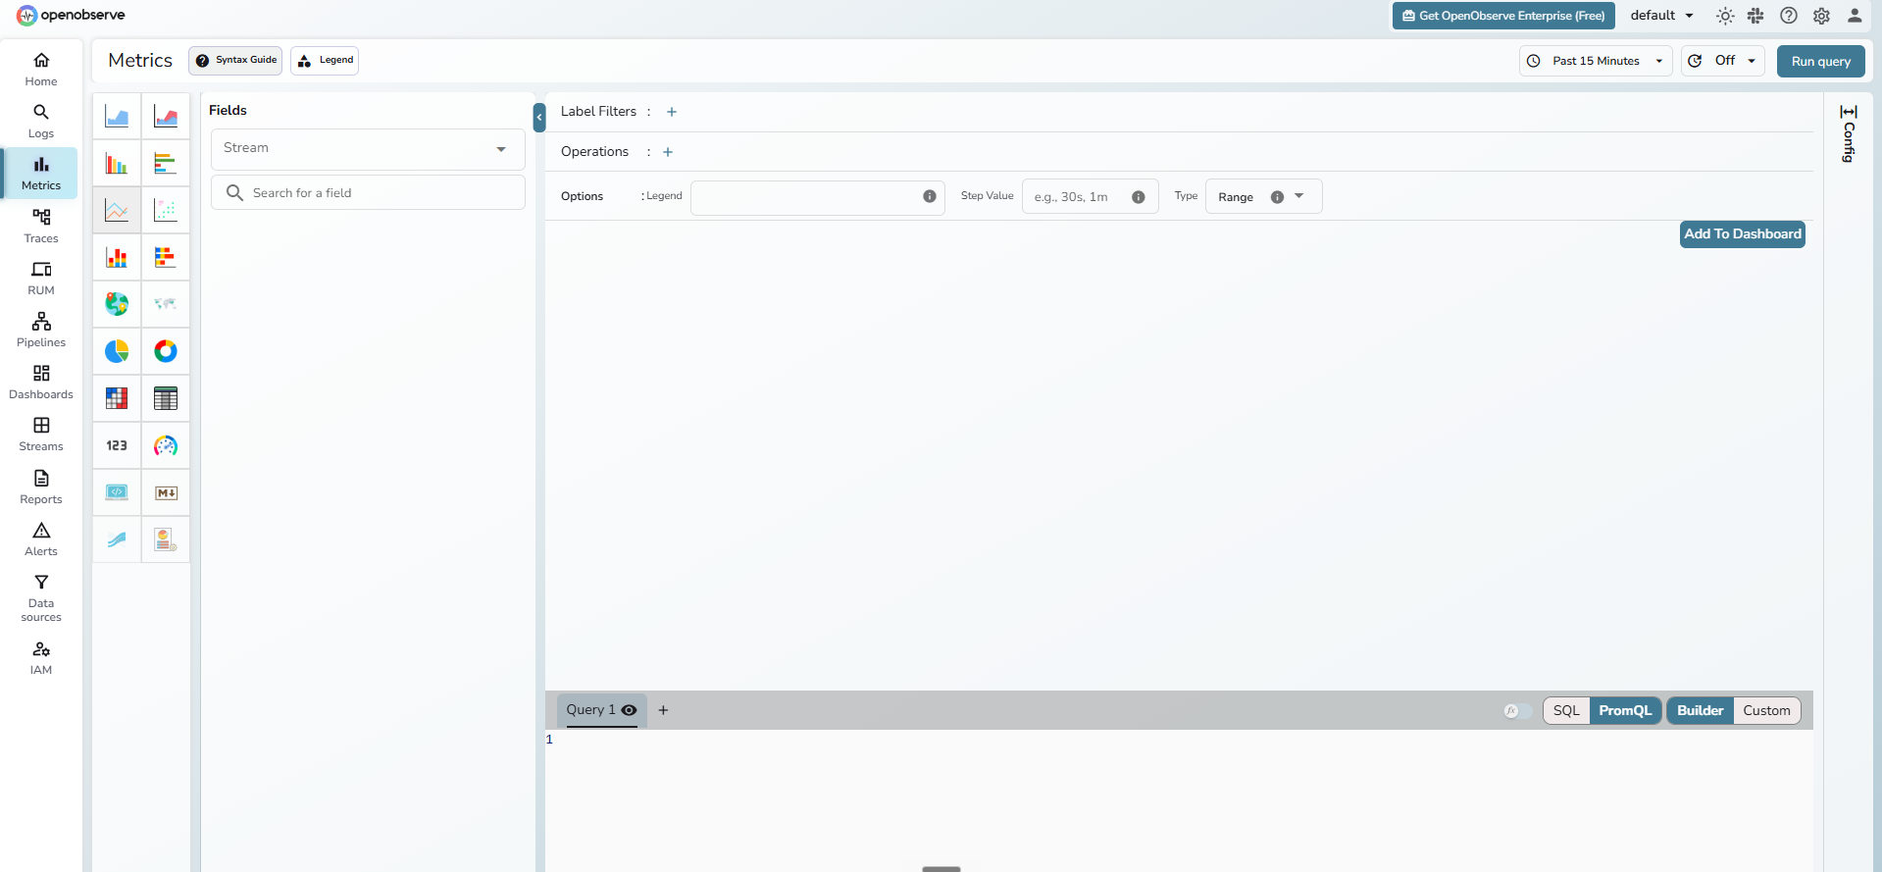
Task: Open the default organization dropdown
Action: [1662, 16]
